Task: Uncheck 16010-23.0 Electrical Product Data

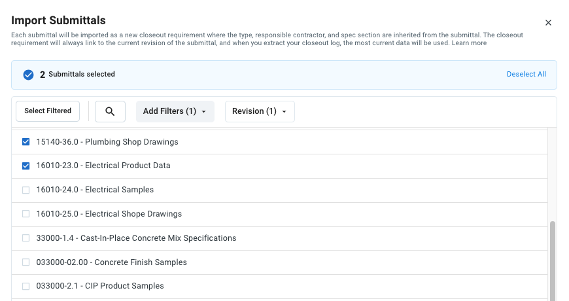Action: pos(26,166)
